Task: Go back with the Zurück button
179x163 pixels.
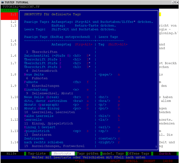Action: [x=165, y=154]
